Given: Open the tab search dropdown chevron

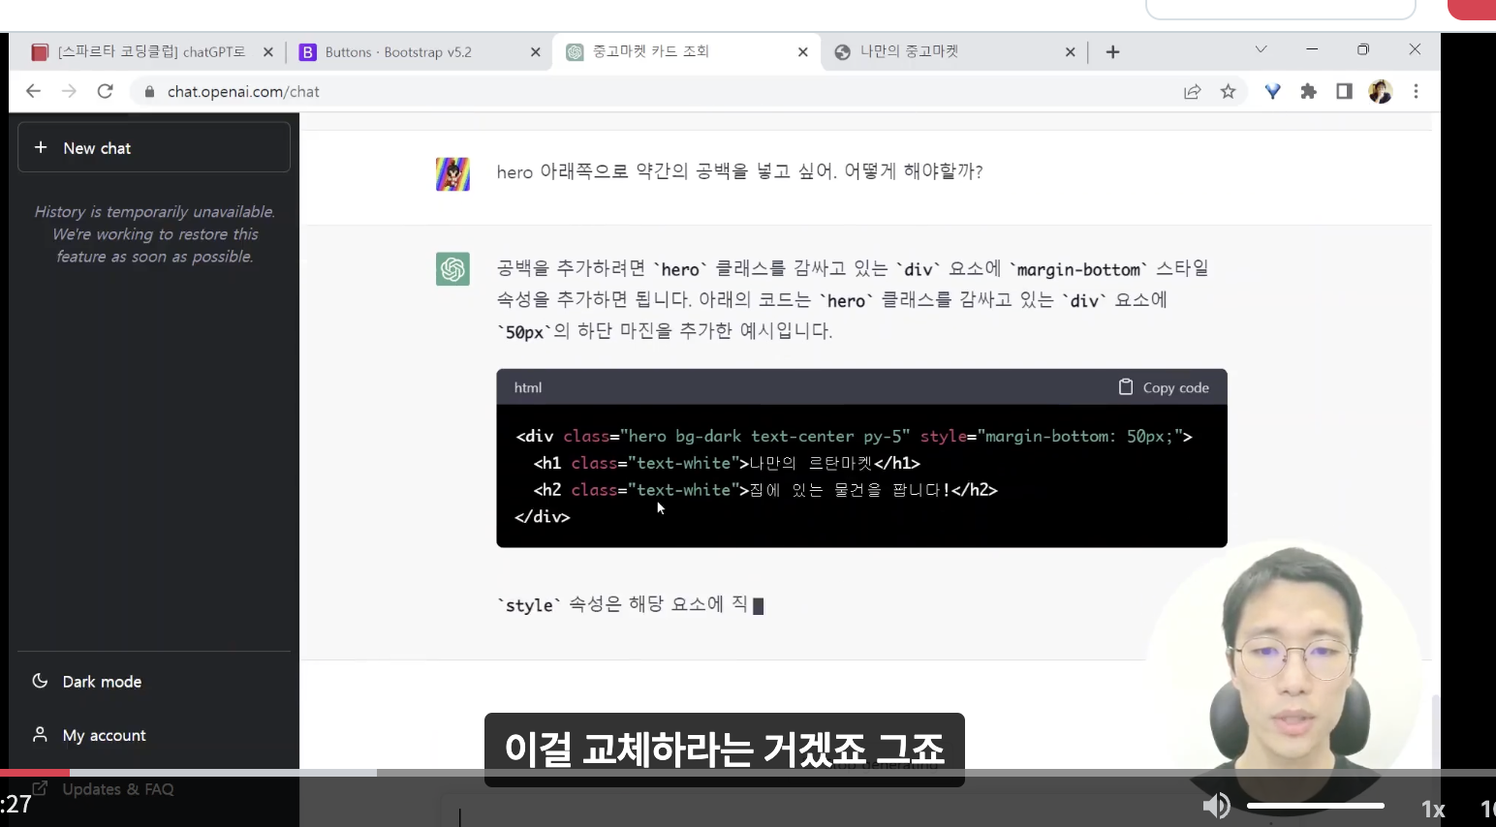Looking at the screenshot, I should tap(1262, 49).
